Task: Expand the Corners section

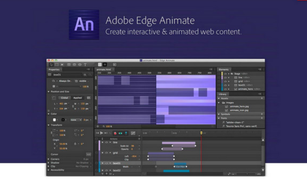Action: [x=48, y=159]
